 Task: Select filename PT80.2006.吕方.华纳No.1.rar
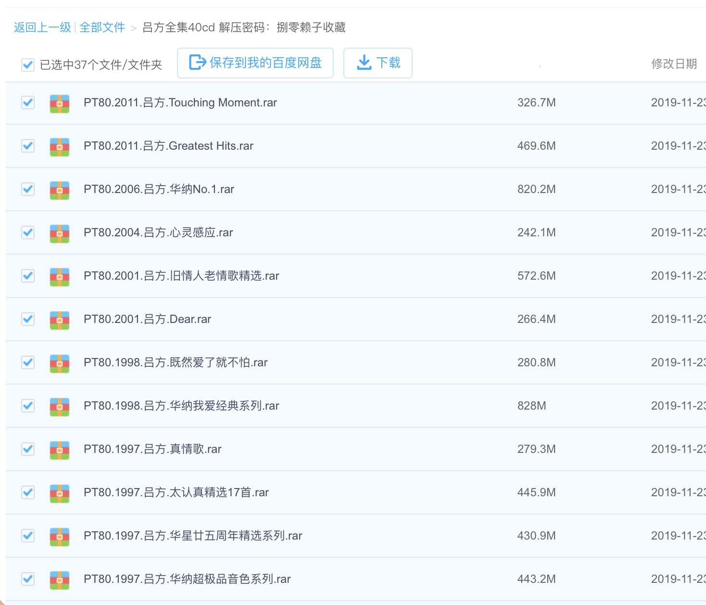(159, 189)
